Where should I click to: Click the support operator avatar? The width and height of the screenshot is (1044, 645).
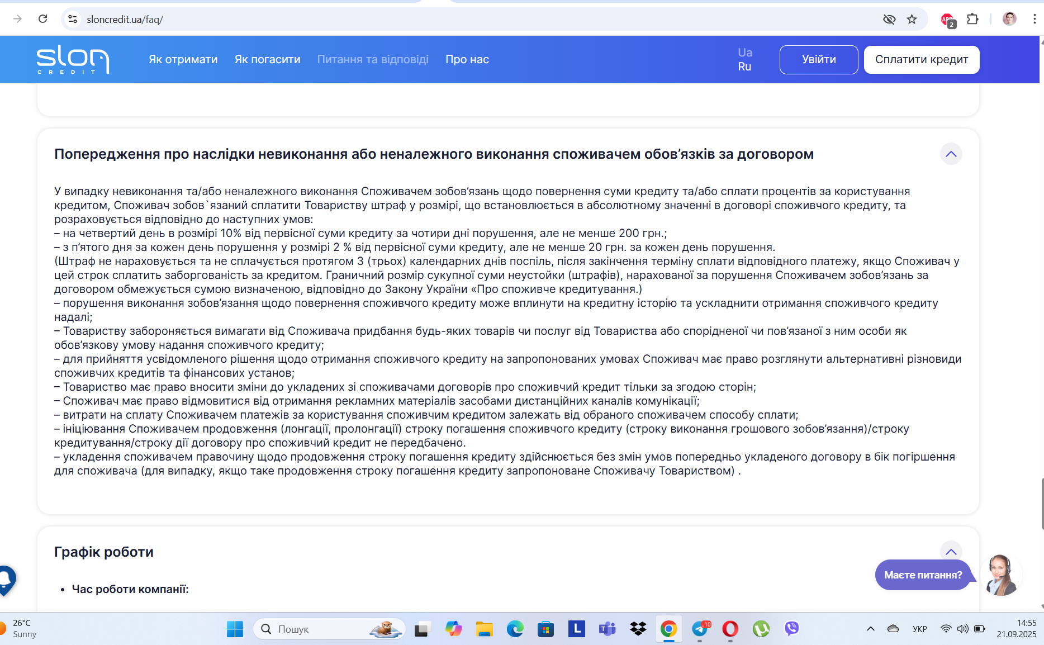pyautogui.click(x=1000, y=575)
